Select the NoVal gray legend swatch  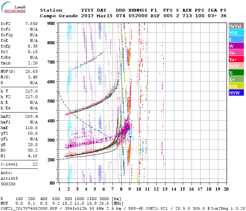236,26
